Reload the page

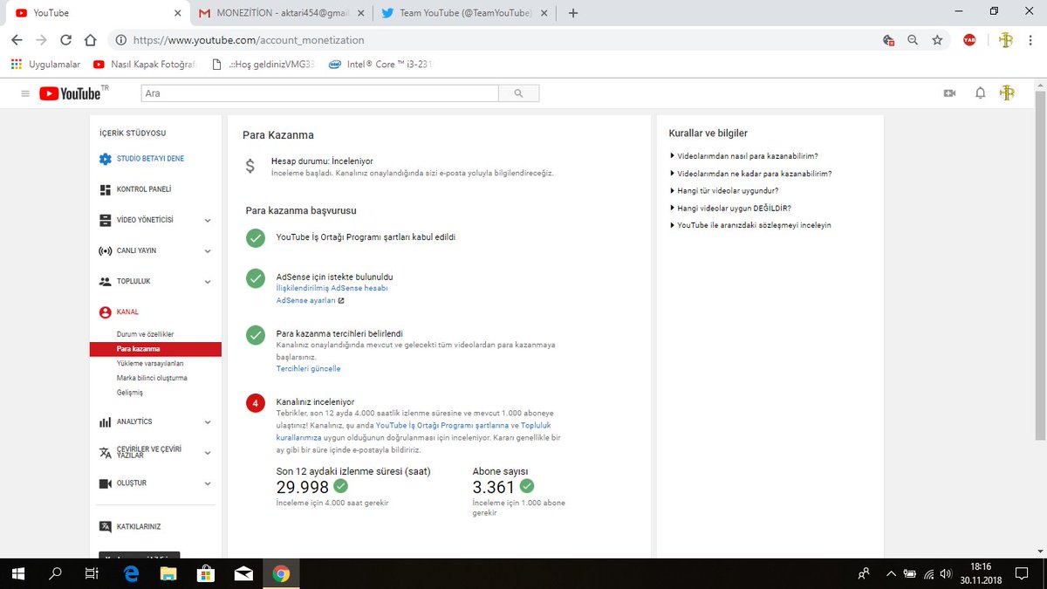point(65,40)
